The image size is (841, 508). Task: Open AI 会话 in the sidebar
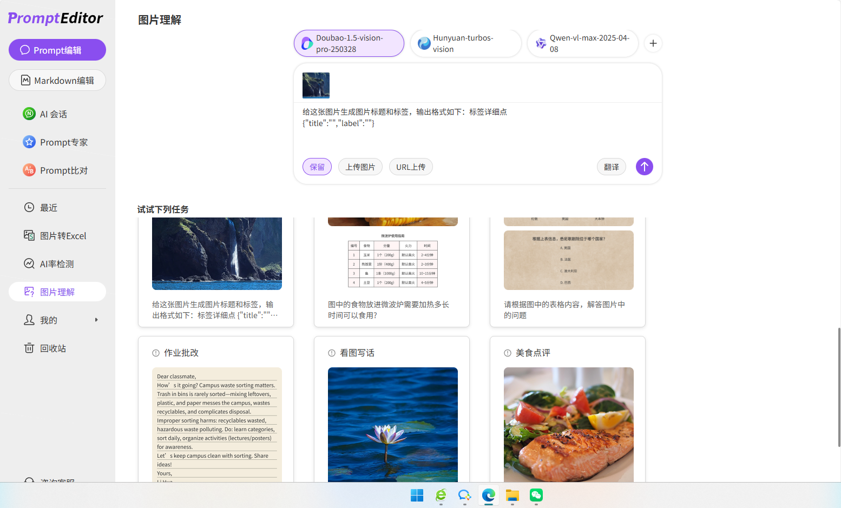click(53, 114)
